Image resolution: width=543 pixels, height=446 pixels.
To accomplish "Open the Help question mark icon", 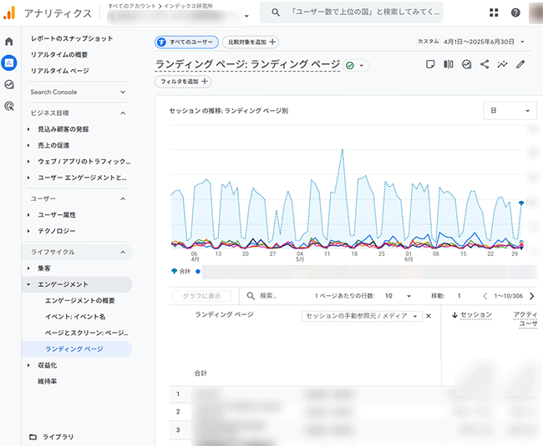I will (515, 13).
